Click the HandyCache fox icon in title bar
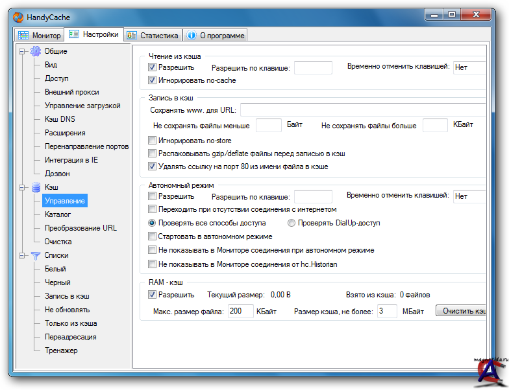The width and height of the screenshot is (509, 390). [18, 17]
